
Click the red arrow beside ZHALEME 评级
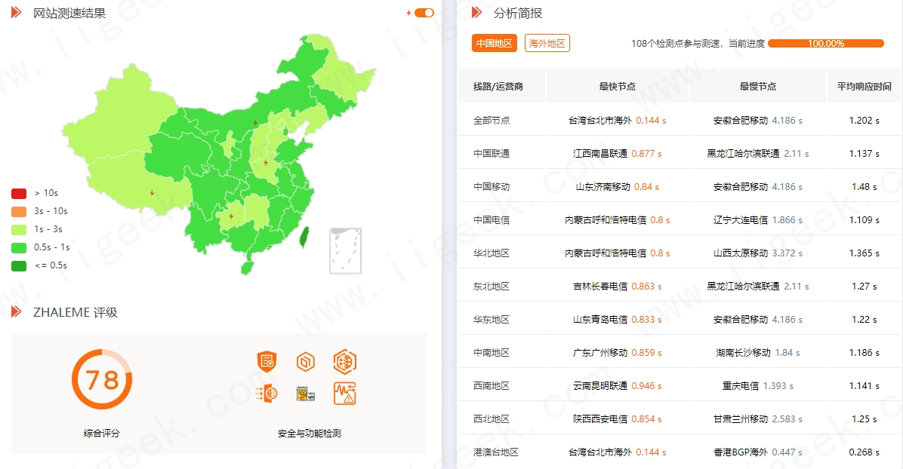(16, 312)
